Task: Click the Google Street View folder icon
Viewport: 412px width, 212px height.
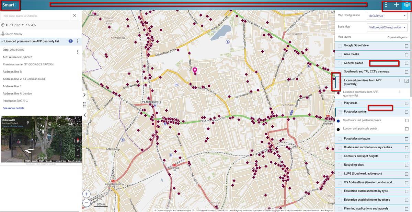Action: pyautogui.click(x=340, y=46)
